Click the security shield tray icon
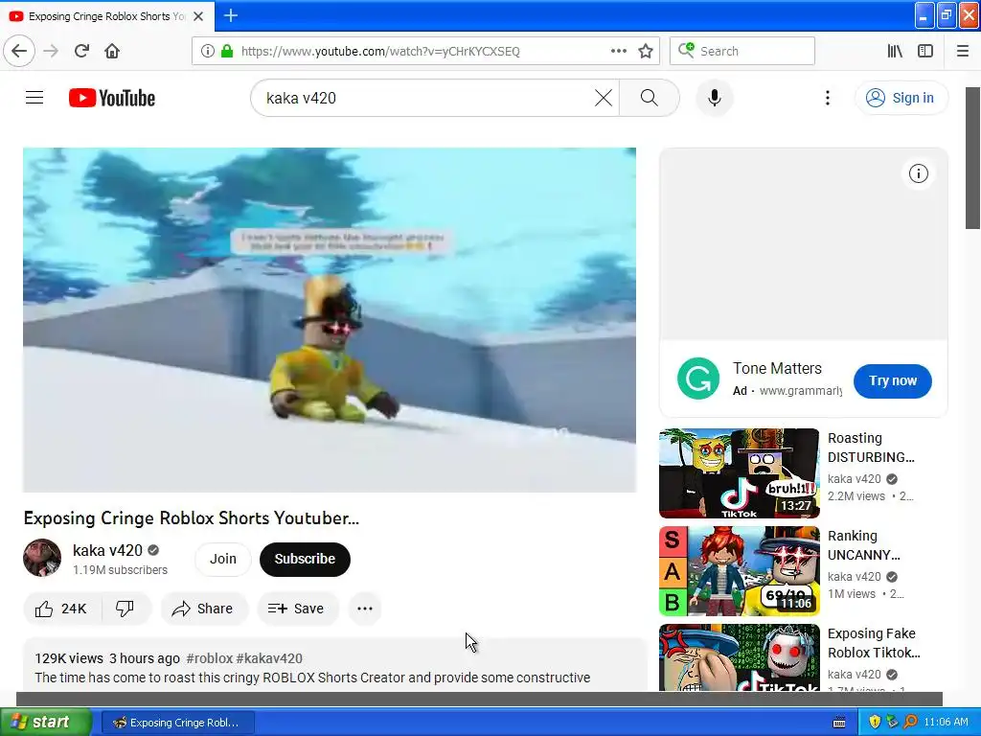Screen dimensions: 981x736 click(875, 723)
